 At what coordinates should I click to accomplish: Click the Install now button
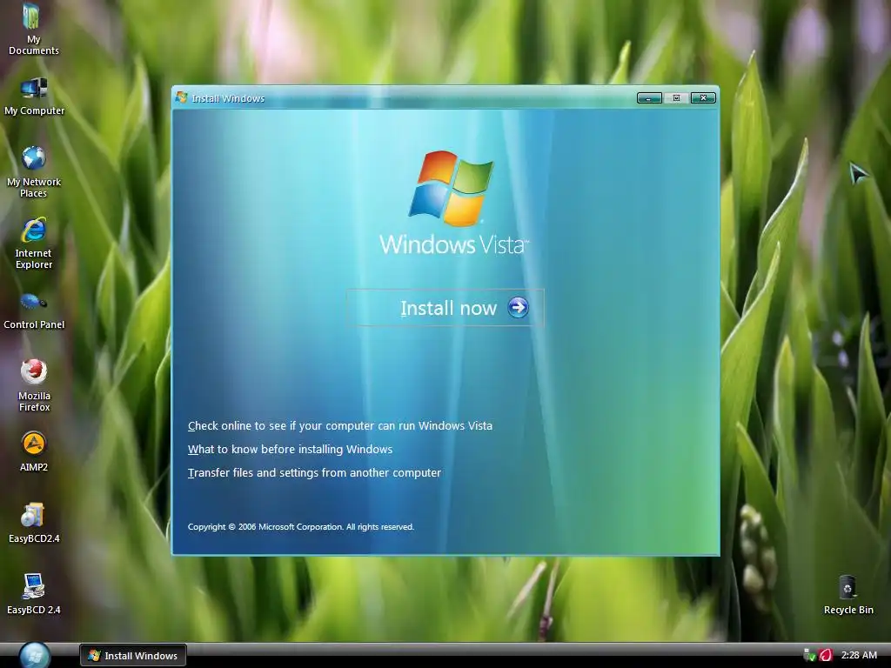pyautogui.click(x=445, y=307)
